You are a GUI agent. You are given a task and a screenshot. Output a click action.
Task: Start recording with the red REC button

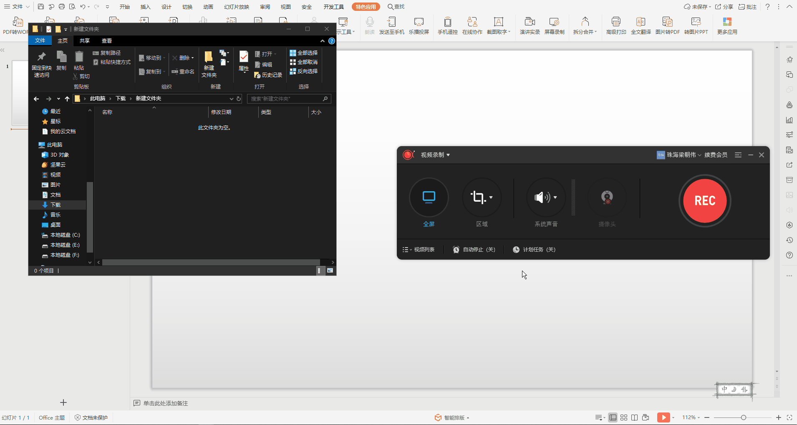coord(705,201)
